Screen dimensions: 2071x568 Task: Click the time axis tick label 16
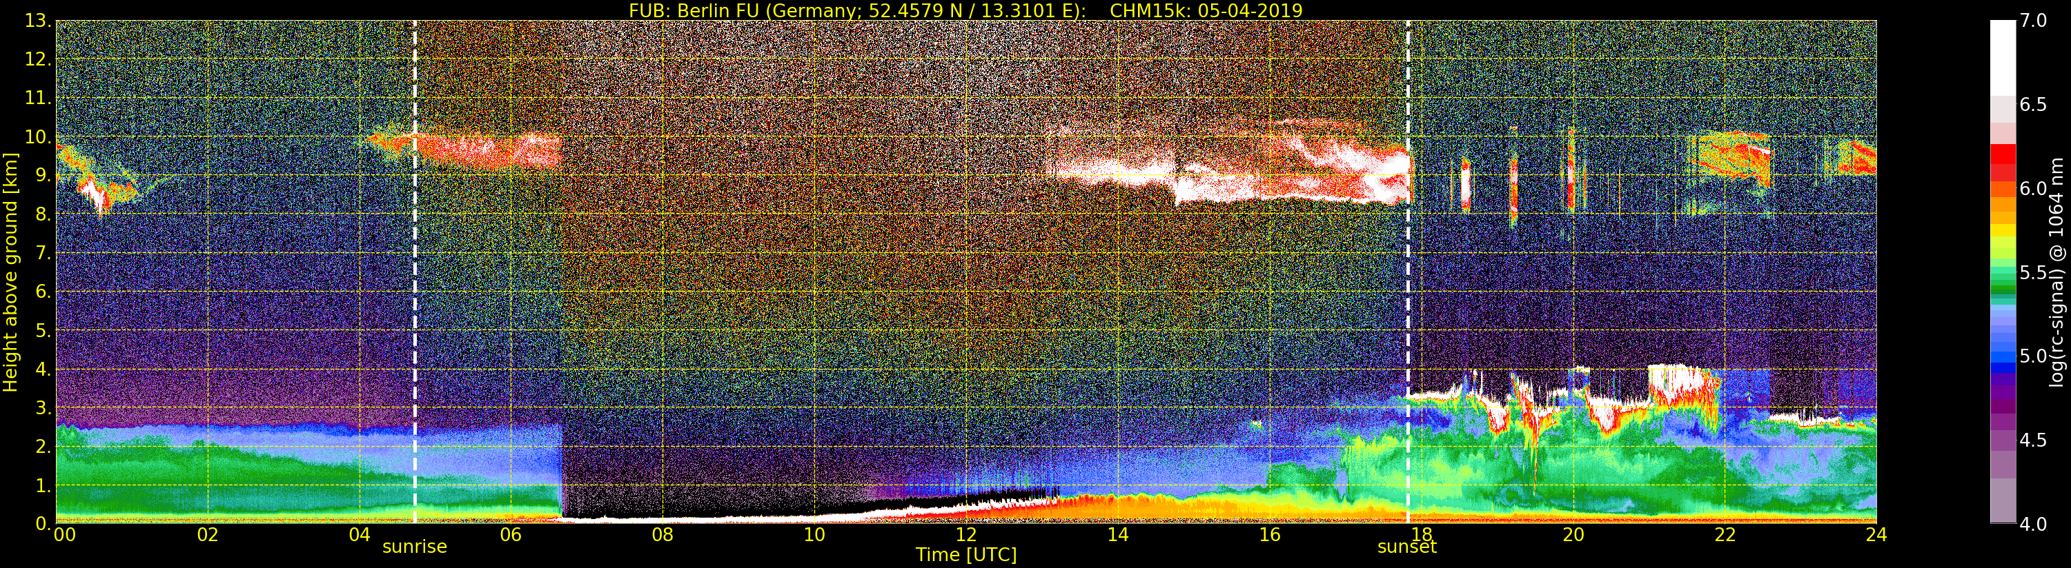coord(1270,535)
